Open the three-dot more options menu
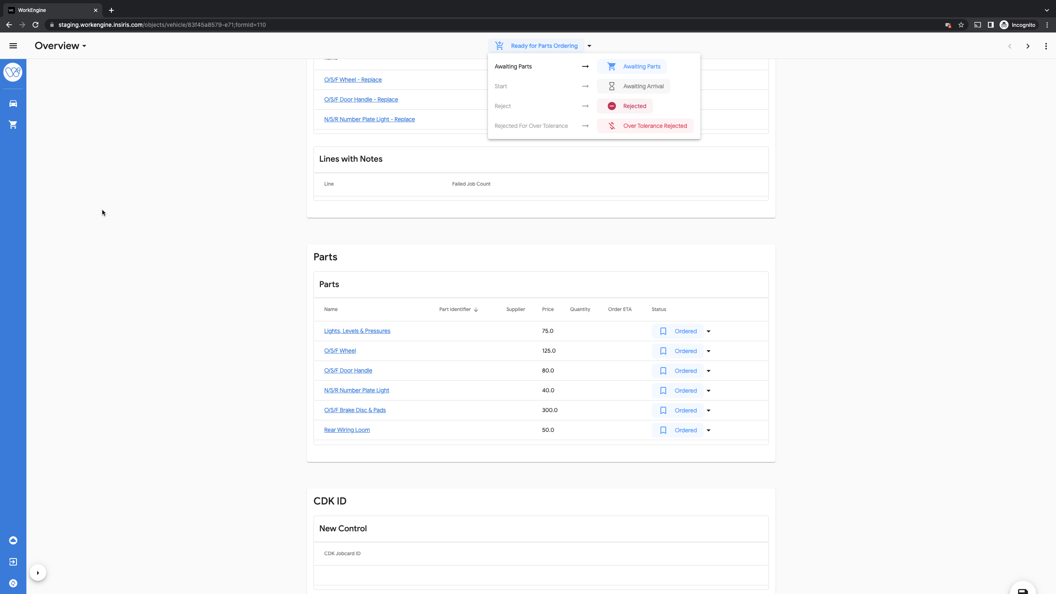Screen dimensions: 1056x594 click(1046, 46)
